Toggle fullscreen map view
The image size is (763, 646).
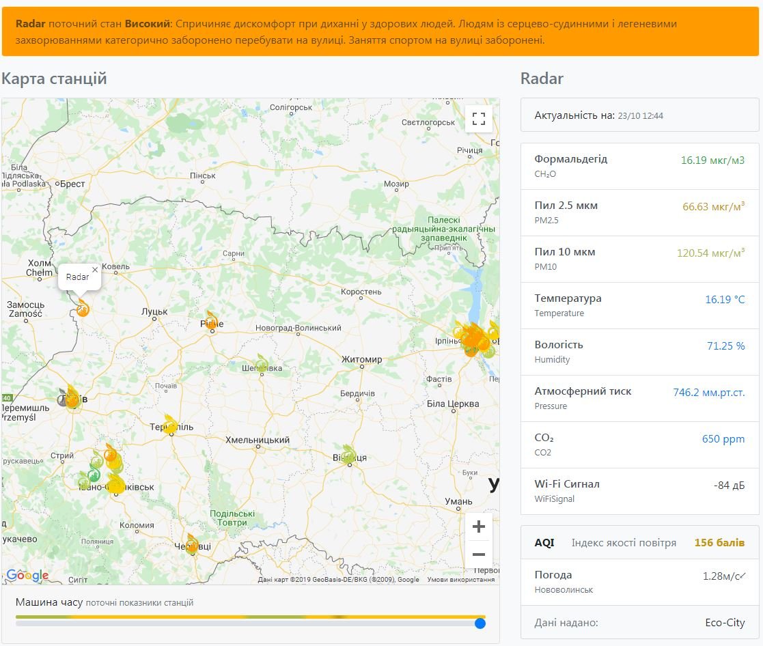478,119
